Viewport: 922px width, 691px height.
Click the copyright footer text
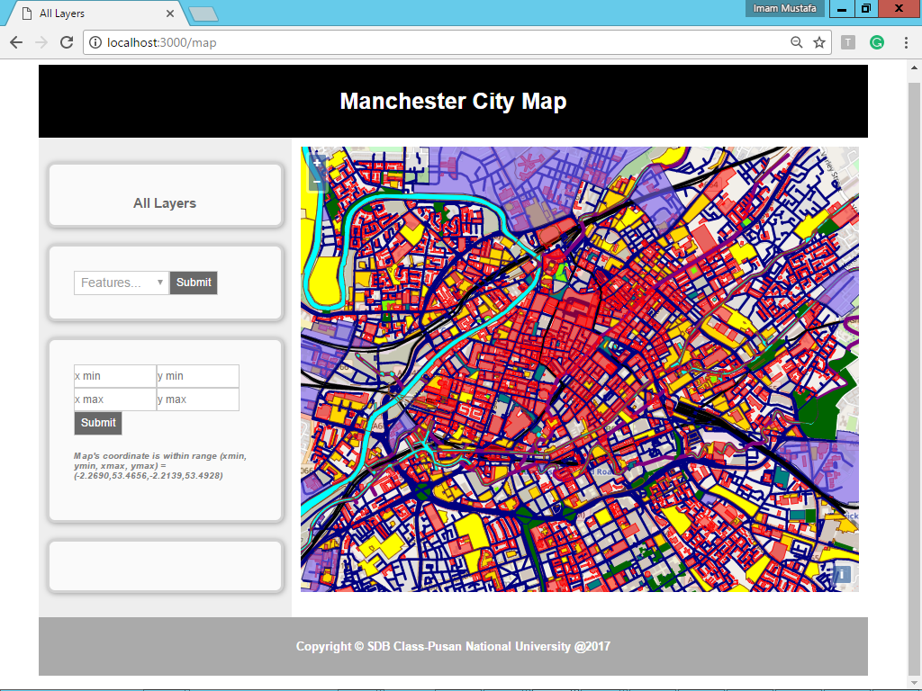coord(454,646)
